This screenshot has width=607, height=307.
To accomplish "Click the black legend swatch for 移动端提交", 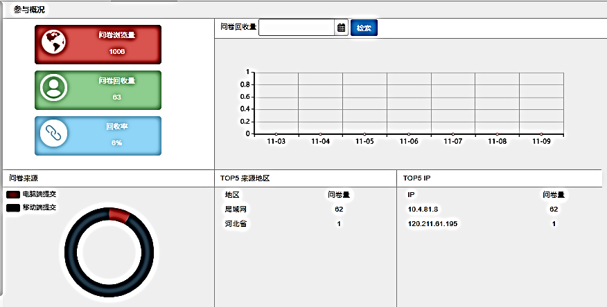I will point(12,207).
